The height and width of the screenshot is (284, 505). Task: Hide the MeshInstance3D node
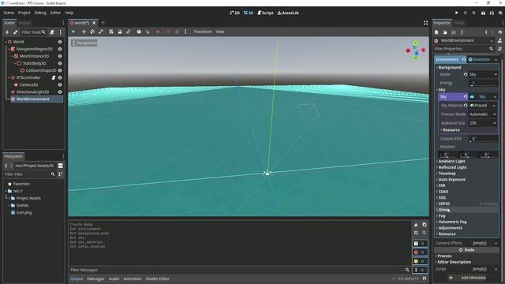[60, 56]
